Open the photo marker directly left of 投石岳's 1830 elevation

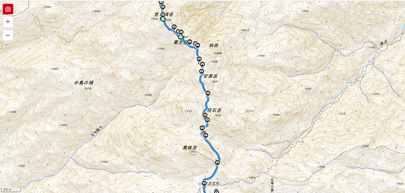tap(205, 115)
